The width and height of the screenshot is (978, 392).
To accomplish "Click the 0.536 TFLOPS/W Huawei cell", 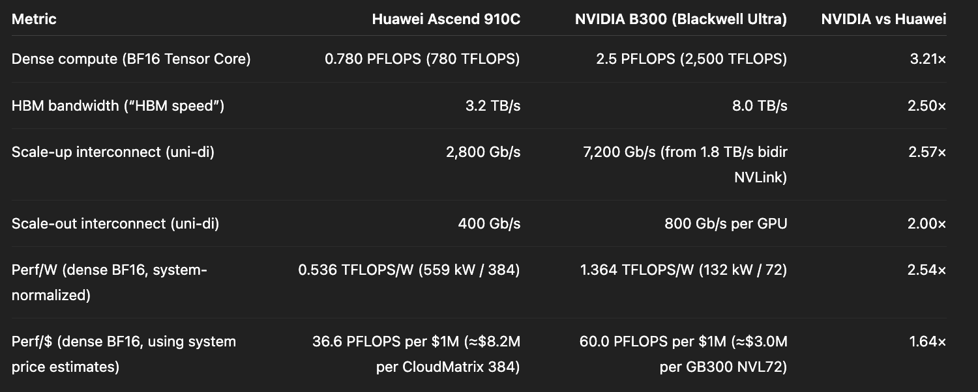I will (409, 270).
